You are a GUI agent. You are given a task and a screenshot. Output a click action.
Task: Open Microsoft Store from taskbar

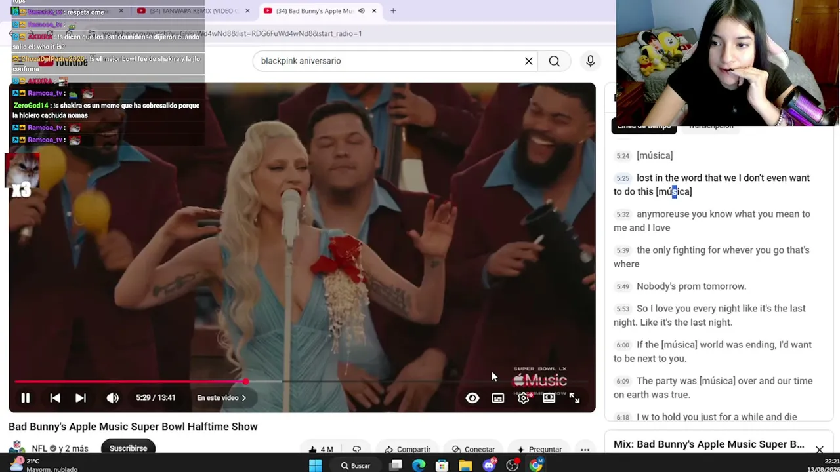pyautogui.click(x=442, y=465)
